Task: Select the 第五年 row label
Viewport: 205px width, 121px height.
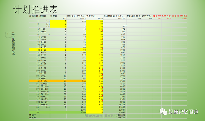Action: pos(32,117)
